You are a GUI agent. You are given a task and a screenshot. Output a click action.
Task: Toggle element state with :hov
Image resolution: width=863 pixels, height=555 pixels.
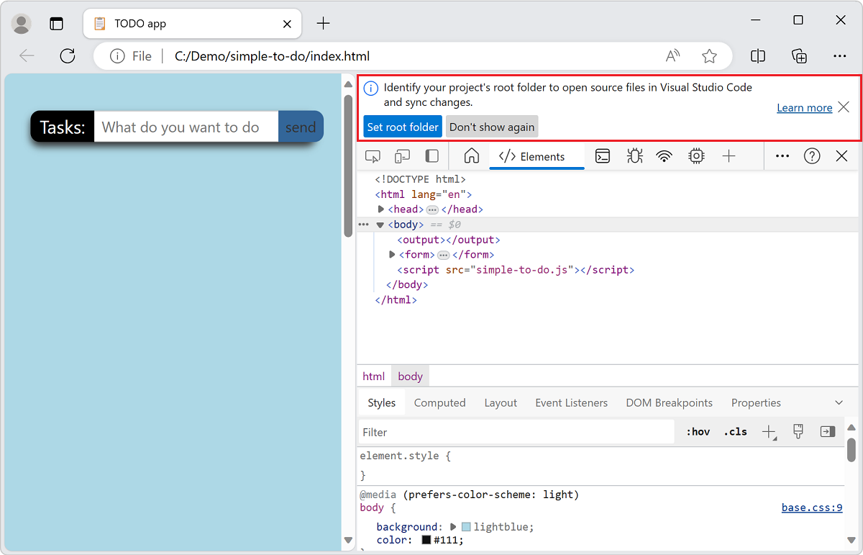[698, 431]
